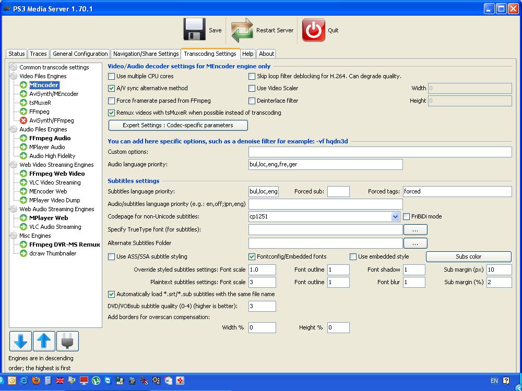Viewport: 522px width, 391px height.
Task: Click the Subs color button
Action: coord(468,256)
